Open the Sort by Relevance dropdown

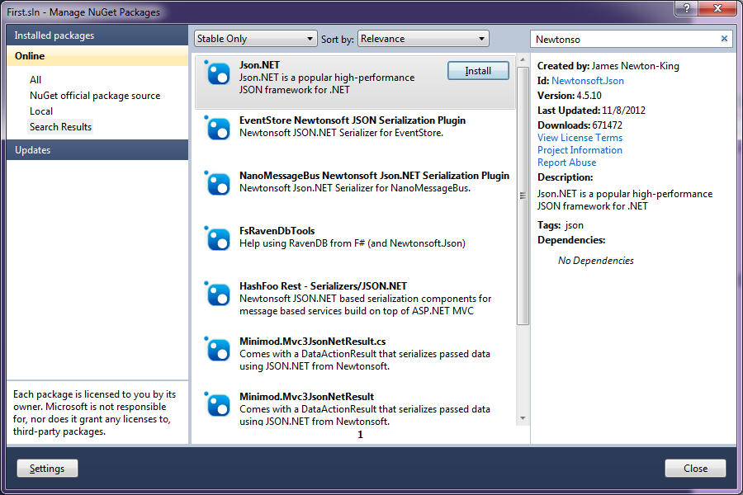(424, 39)
